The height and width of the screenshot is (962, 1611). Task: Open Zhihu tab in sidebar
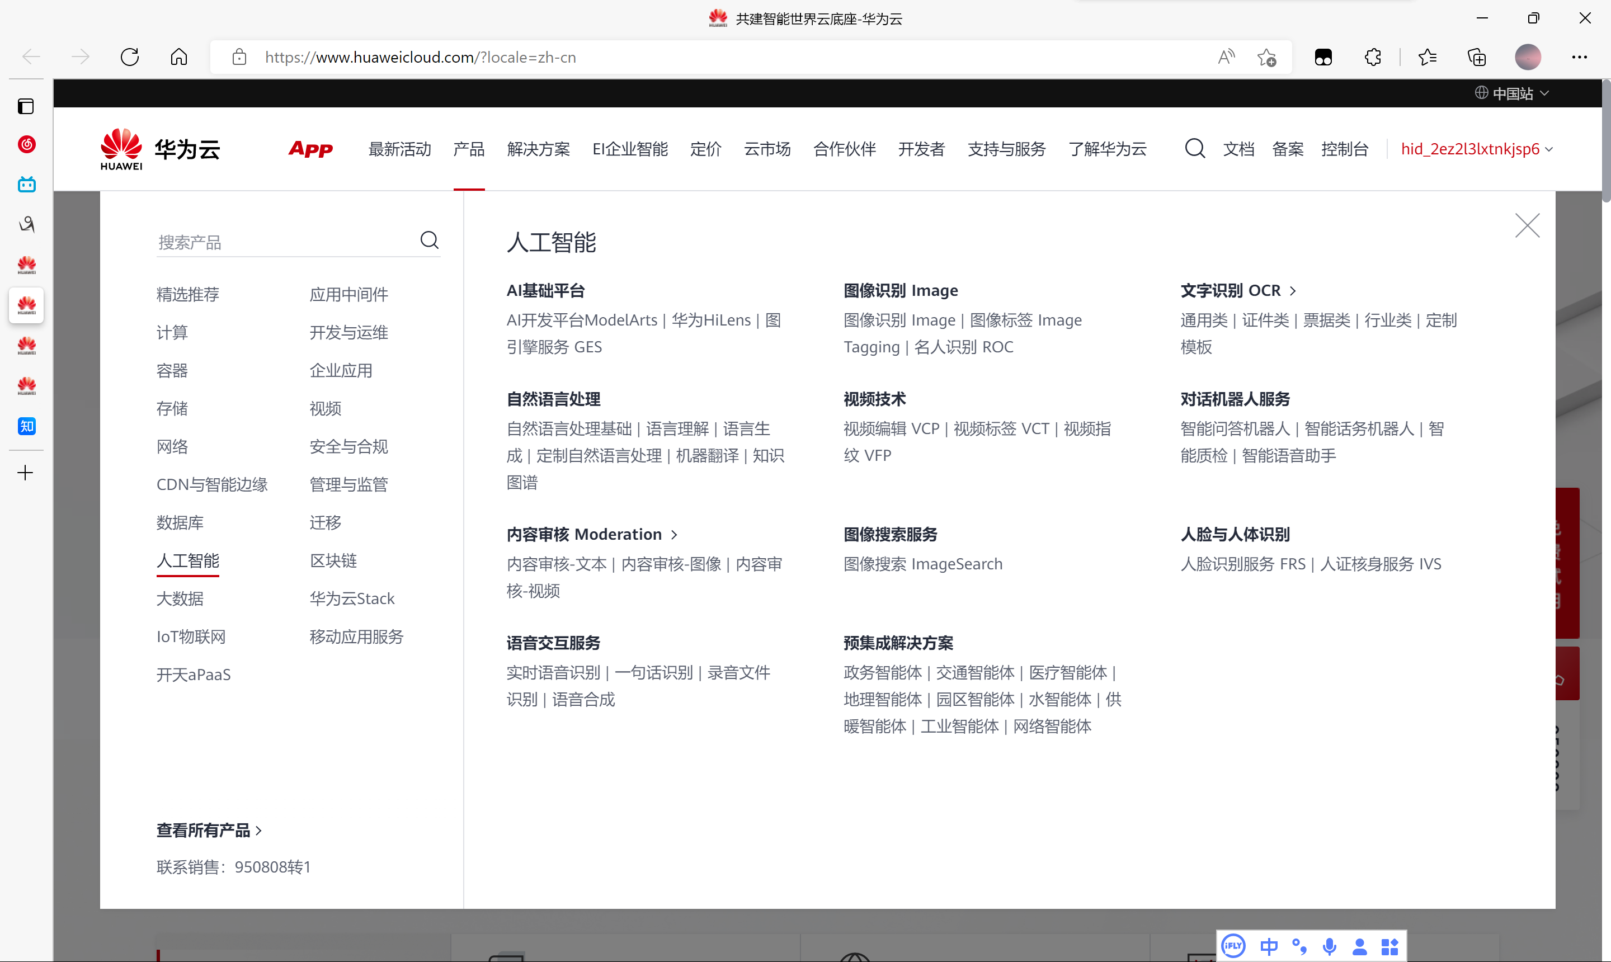(x=27, y=426)
